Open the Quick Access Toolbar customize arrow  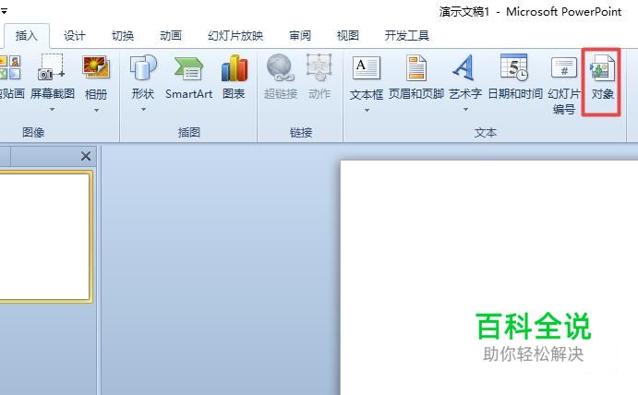[x=4, y=12]
